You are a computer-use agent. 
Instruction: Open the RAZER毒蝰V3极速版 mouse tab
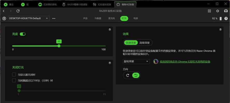coord(75,5)
